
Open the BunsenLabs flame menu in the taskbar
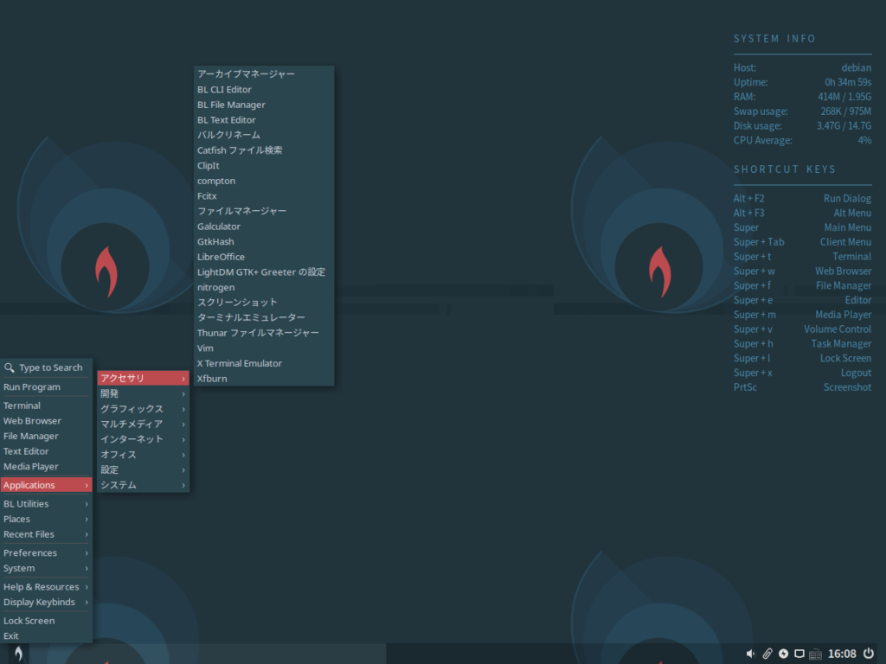tap(16, 654)
